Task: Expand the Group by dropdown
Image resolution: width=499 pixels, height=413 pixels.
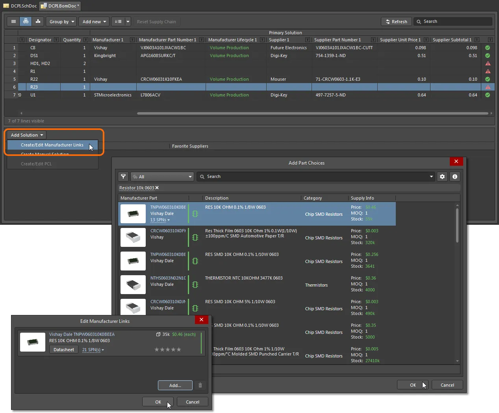Action: point(61,22)
